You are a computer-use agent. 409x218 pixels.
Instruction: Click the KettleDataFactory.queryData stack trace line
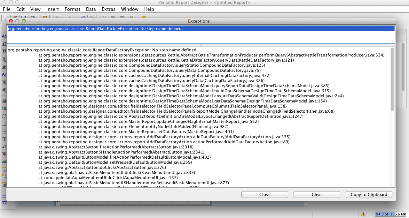pos(166,60)
